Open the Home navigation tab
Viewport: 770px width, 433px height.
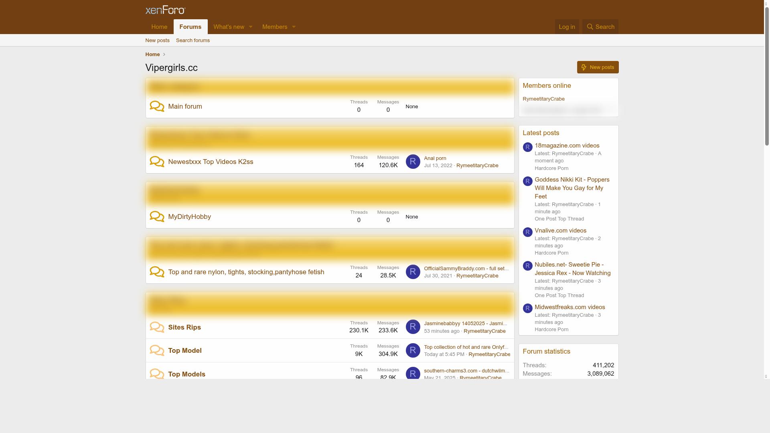(x=159, y=27)
